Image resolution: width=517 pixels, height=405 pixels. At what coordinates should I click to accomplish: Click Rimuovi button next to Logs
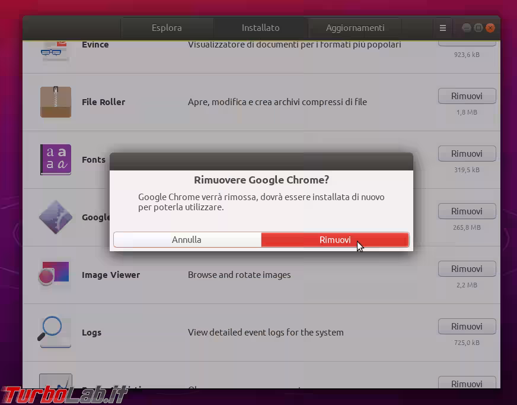[x=467, y=327]
